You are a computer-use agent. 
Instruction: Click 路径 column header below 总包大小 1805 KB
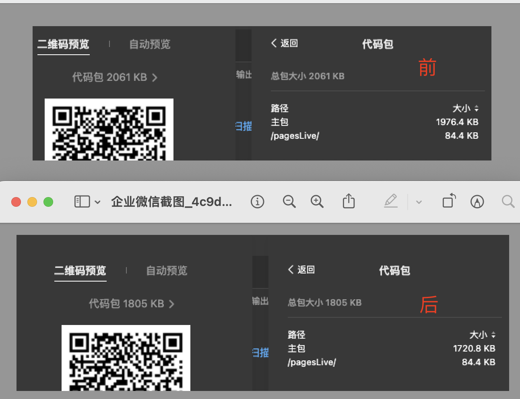point(297,335)
